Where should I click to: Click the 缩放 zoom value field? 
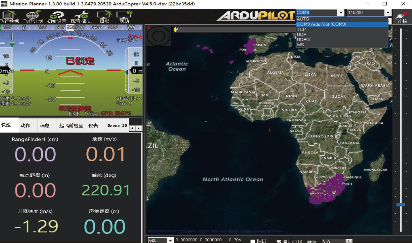click(x=334, y=241)
